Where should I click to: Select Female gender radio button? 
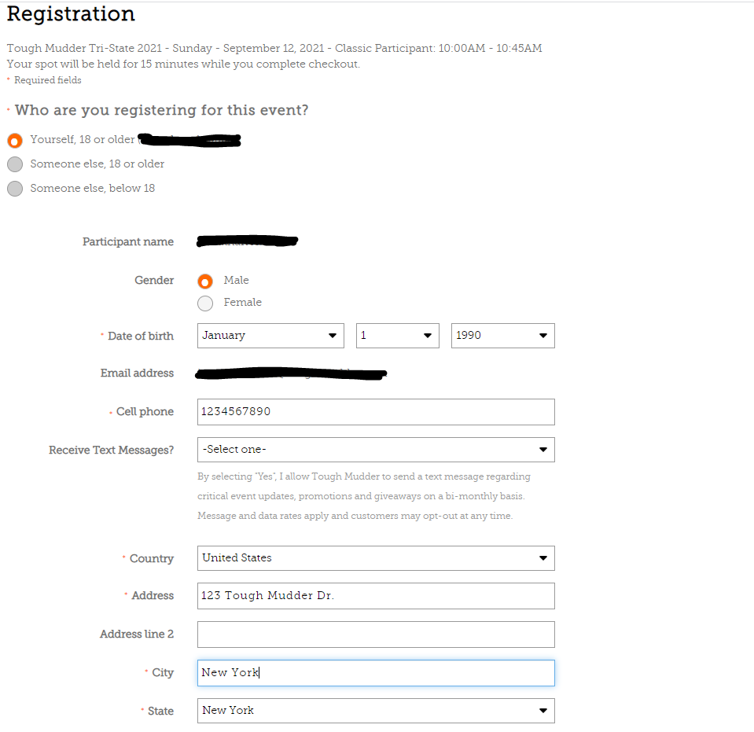205,303
